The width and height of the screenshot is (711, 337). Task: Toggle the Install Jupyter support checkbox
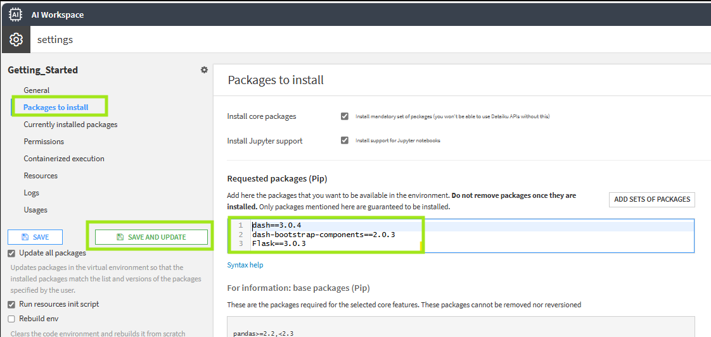(x=345, y=140)
